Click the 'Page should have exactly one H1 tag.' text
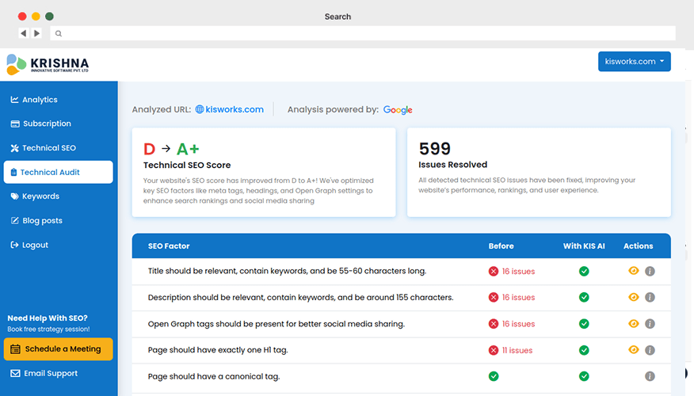 click(x=218, y=350)
